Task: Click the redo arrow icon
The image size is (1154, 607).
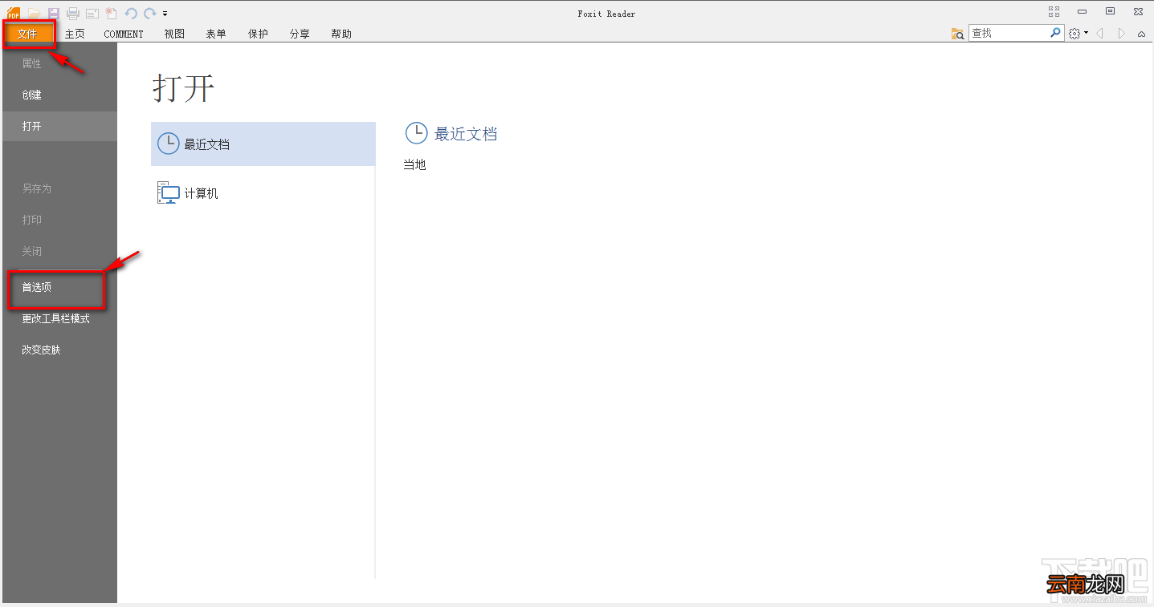Action: [x=149, y=13]
